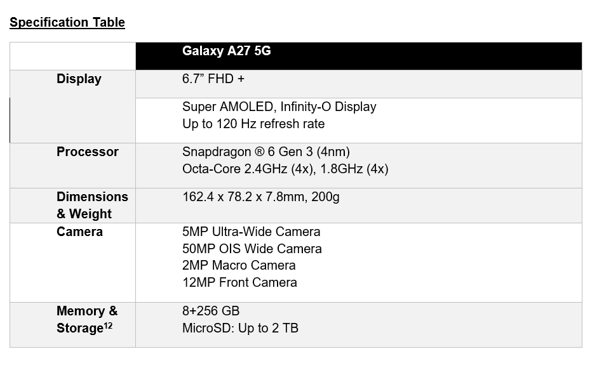Viewport: 611px width, 368px height.
Task: Click the Octa-Core 2.4GHz clock speed line
Action: [x=285, y=169]
